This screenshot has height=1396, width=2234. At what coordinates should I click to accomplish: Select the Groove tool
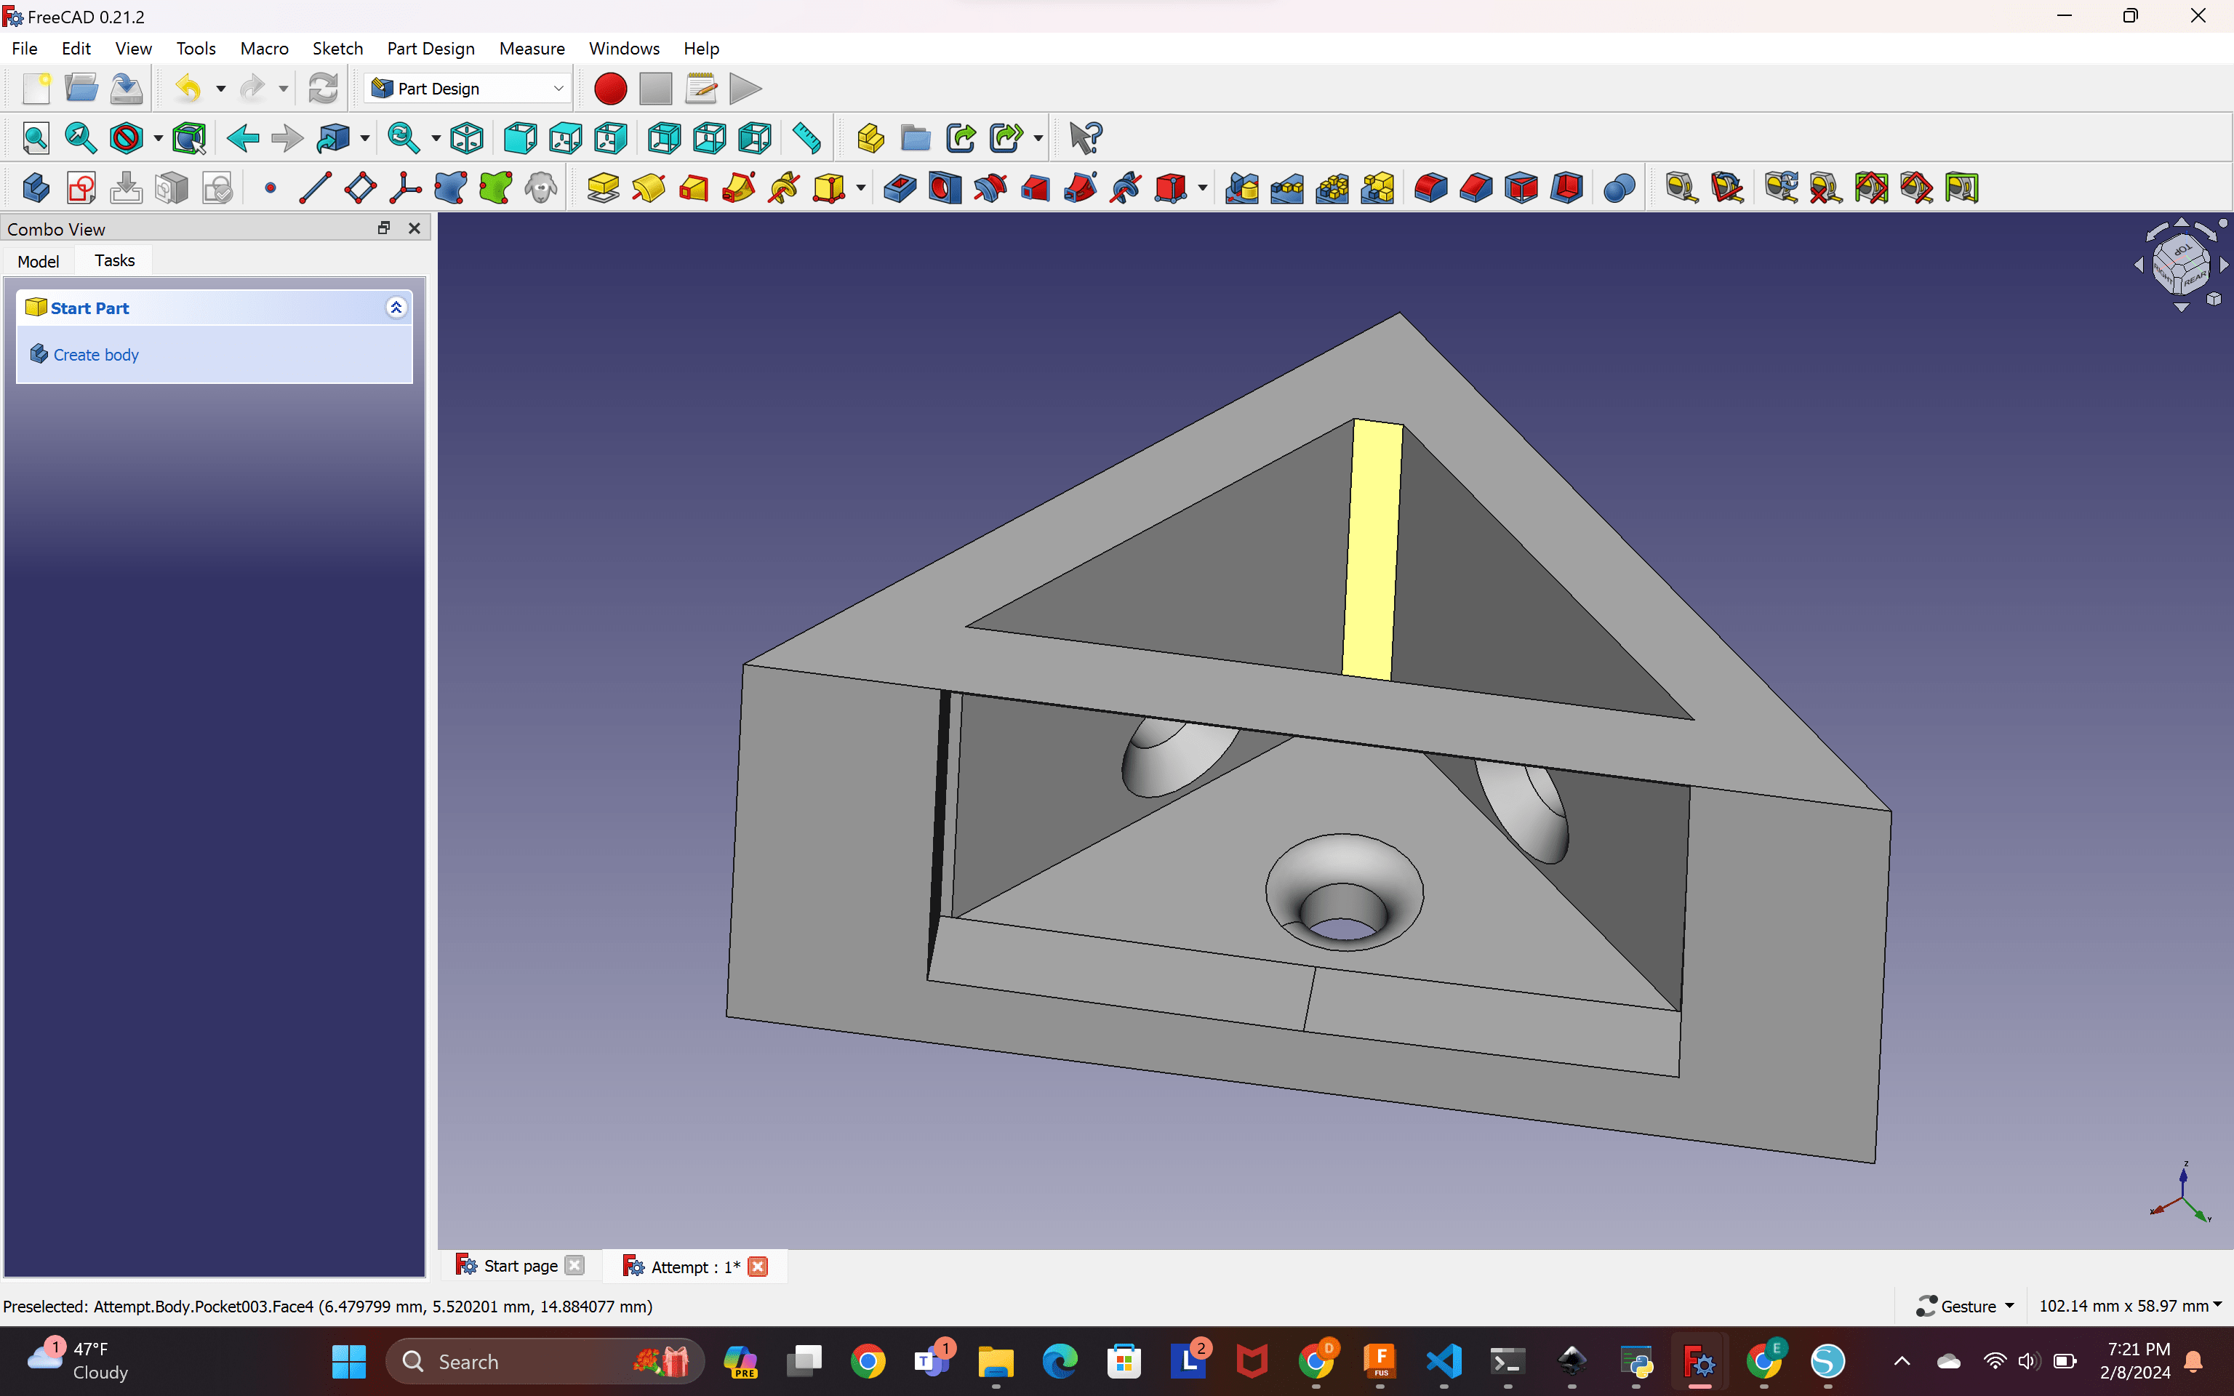pos(990,188)
